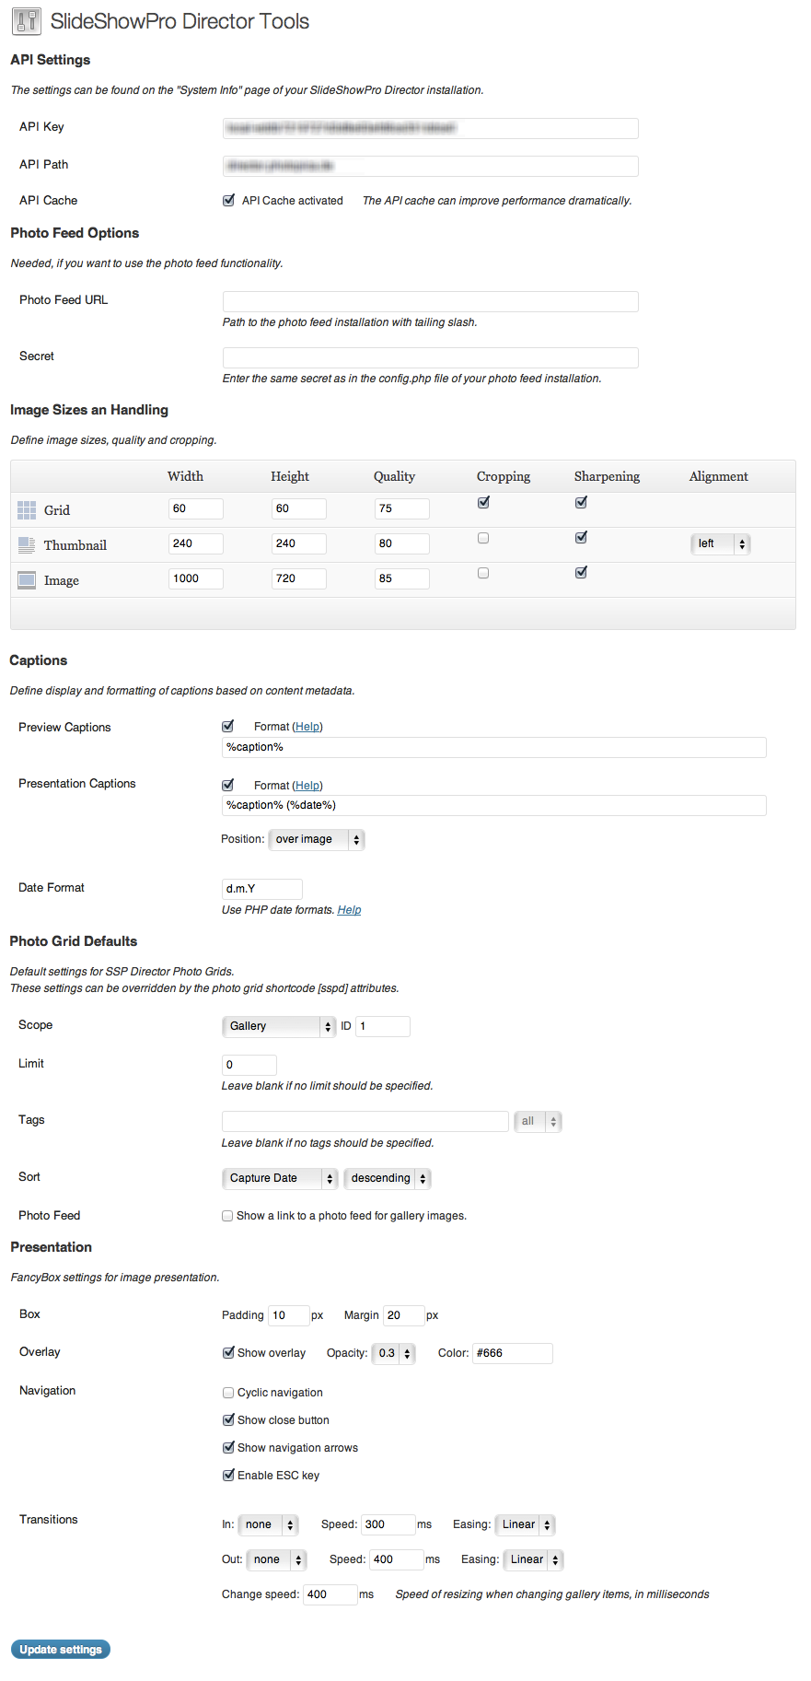Open the PHP date formats Help link
Image resolution: width=811 pixels, height=1681 pixels.
pyautogui.click(x=349, y=910)
